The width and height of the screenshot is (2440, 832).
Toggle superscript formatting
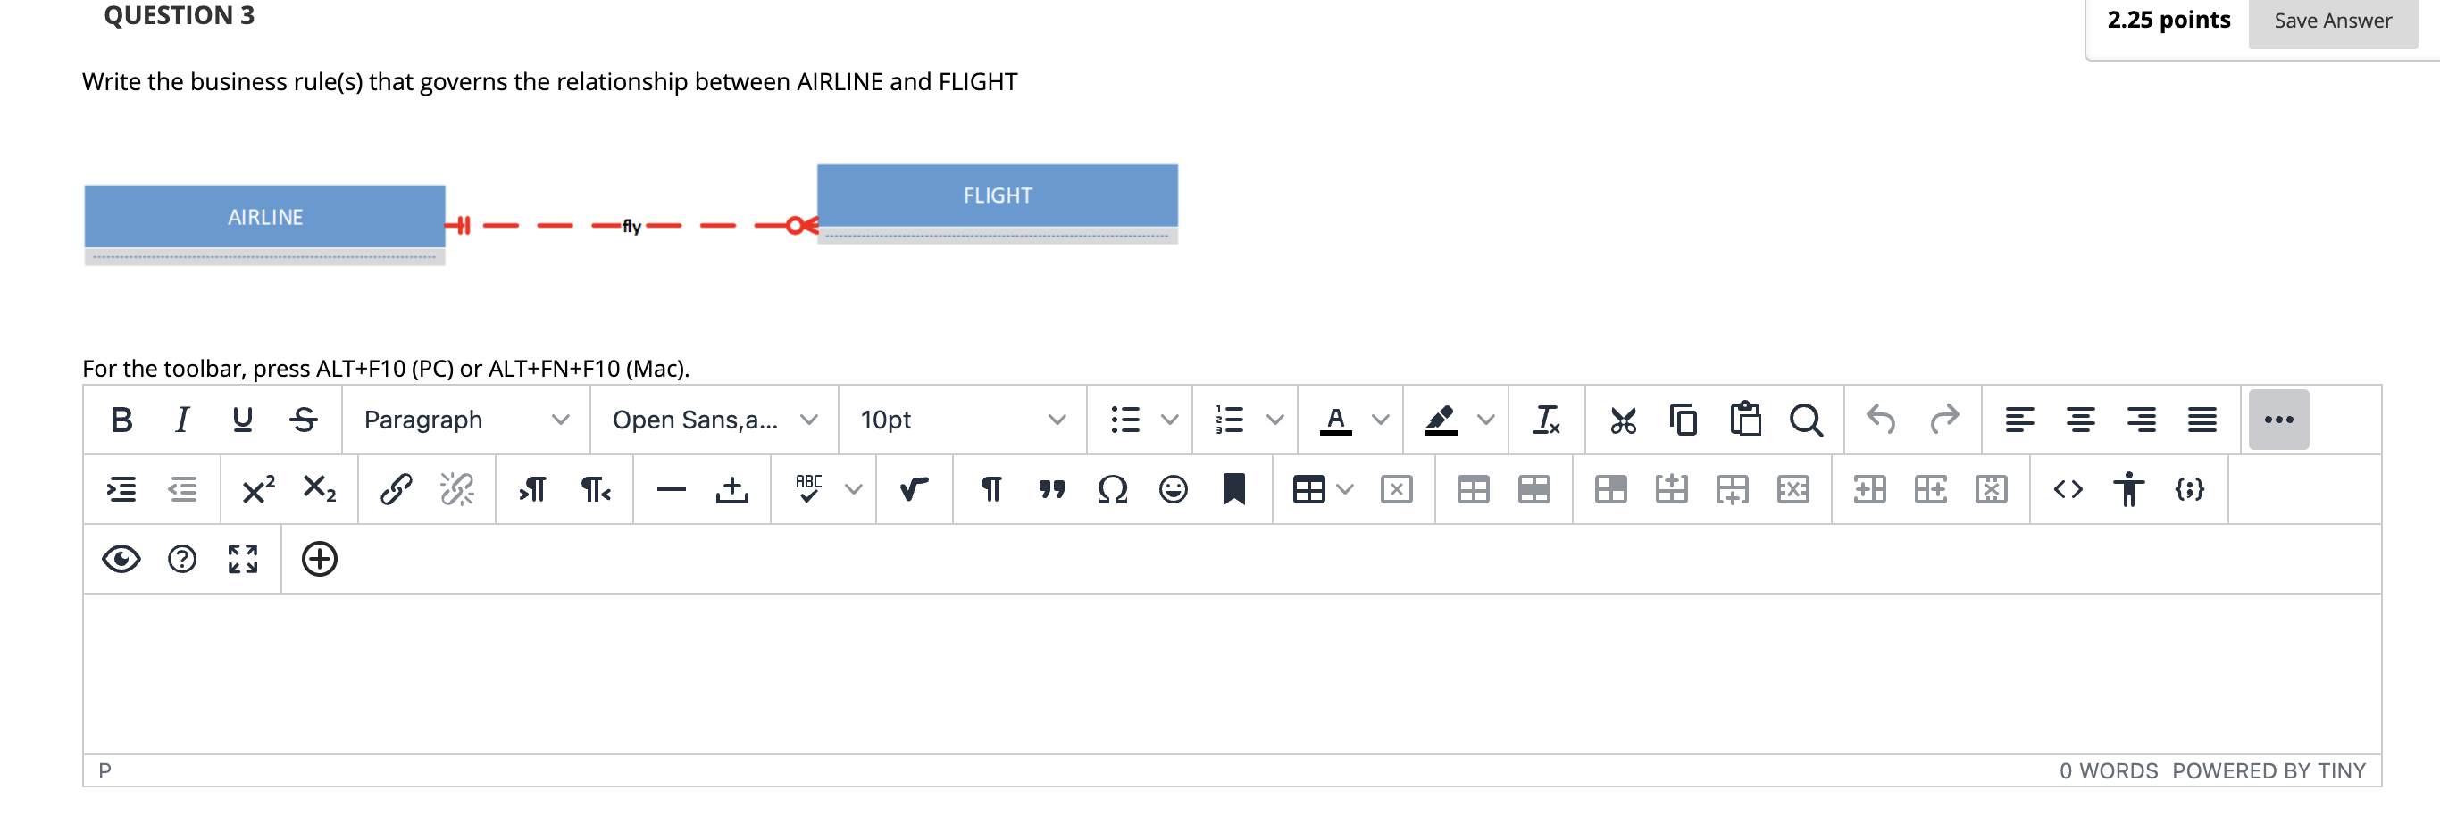pos(259,489)
